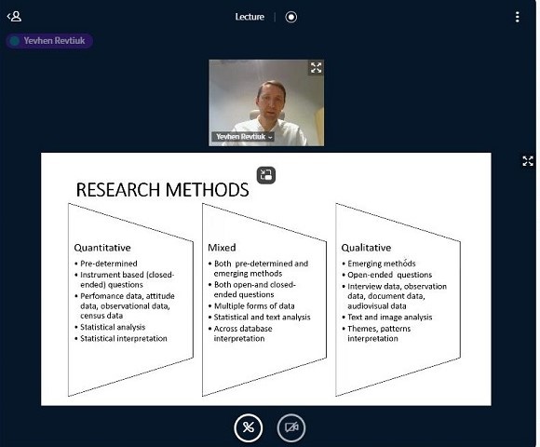
Task: Click the Mixed column heading
Action: 222,248
